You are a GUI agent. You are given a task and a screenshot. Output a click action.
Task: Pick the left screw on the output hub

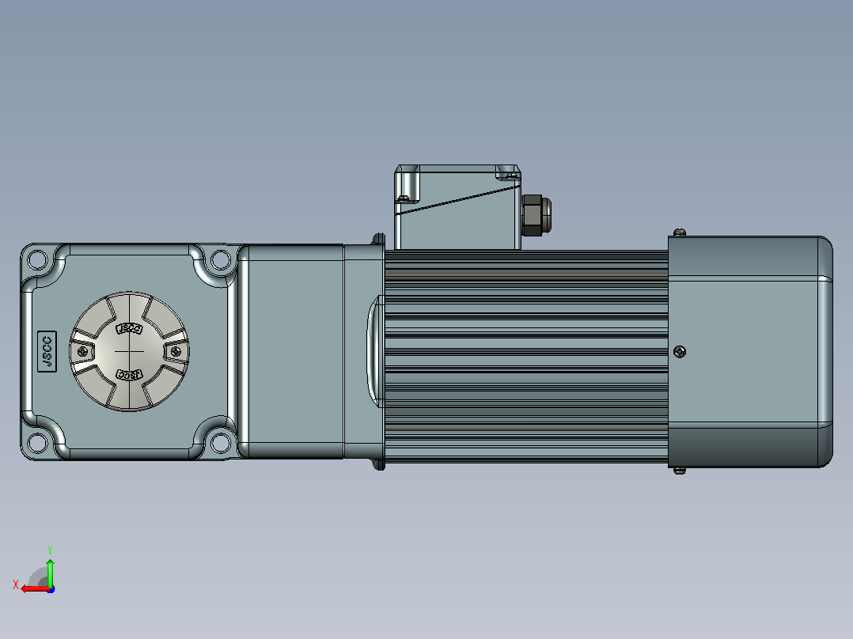pyautogui.click(x=83, y=352)
